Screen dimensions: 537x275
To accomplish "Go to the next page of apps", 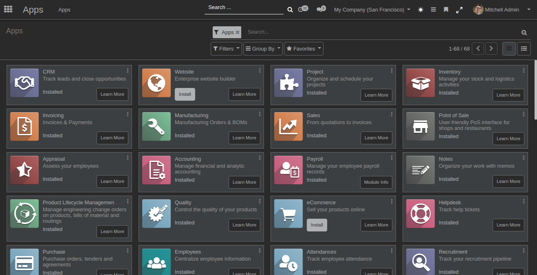I will (x=491, y=49).
